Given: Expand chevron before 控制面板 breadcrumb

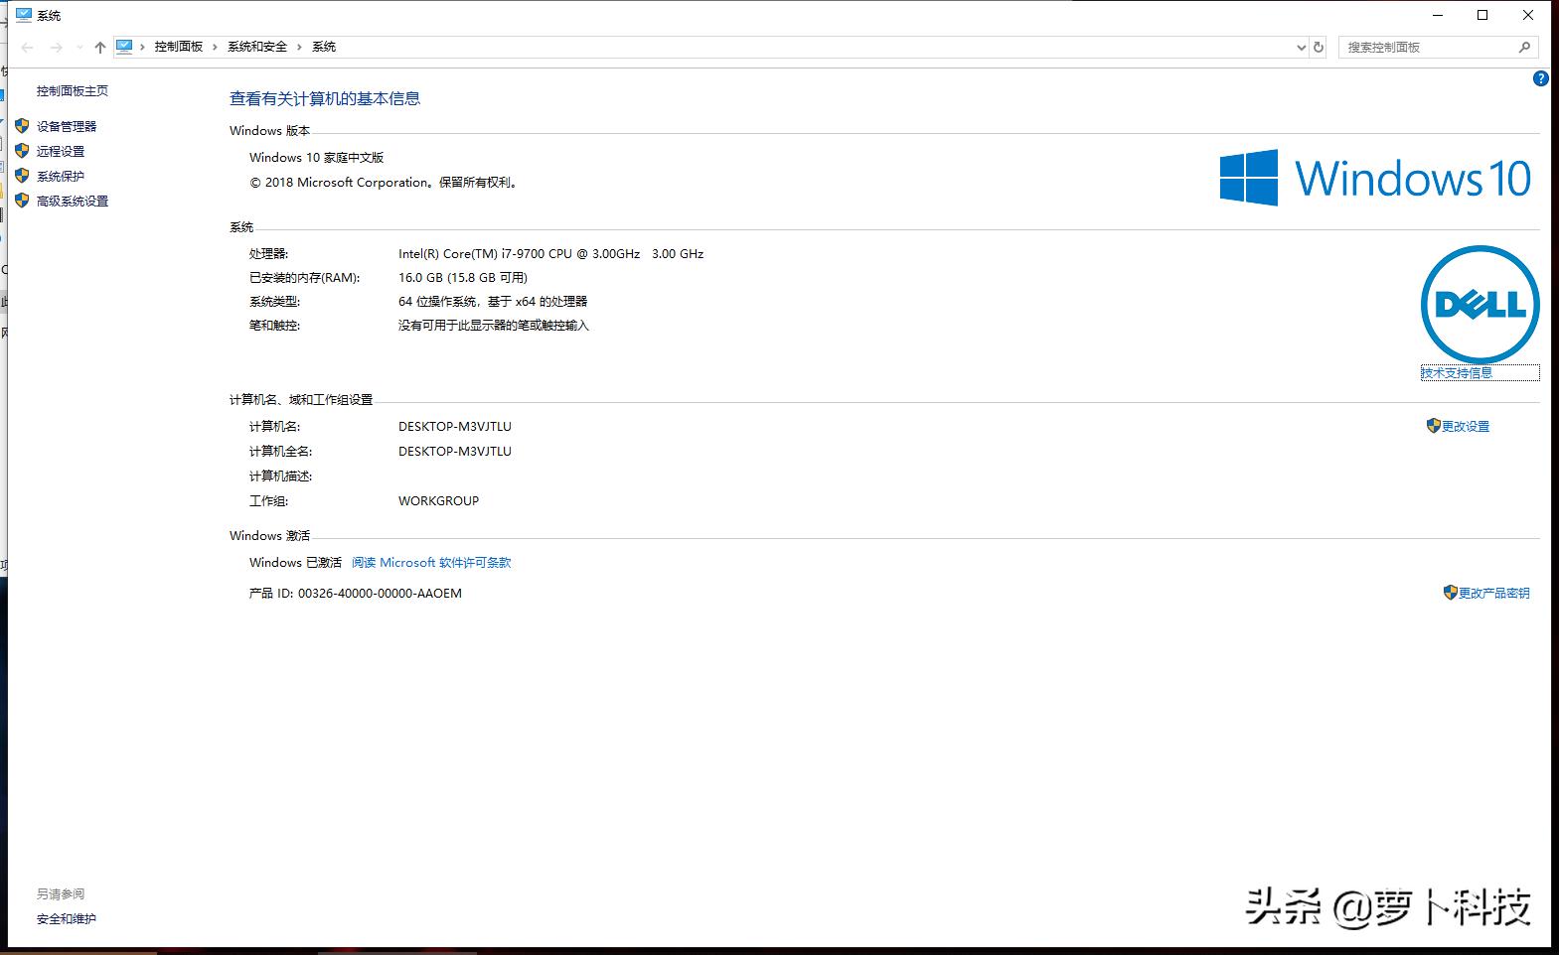Looking at the screenshot, I should click(142, 47).
